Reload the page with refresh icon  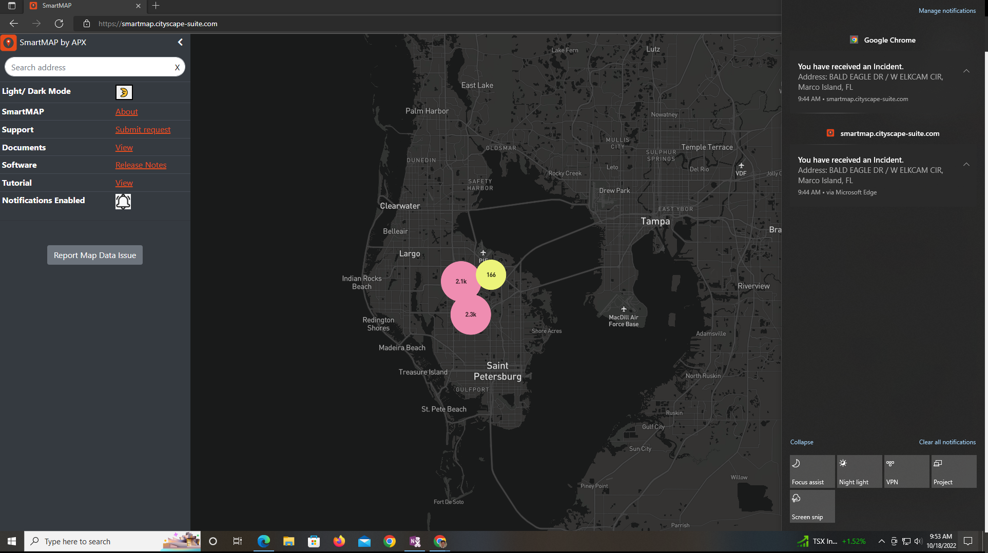tap(59, 24)
